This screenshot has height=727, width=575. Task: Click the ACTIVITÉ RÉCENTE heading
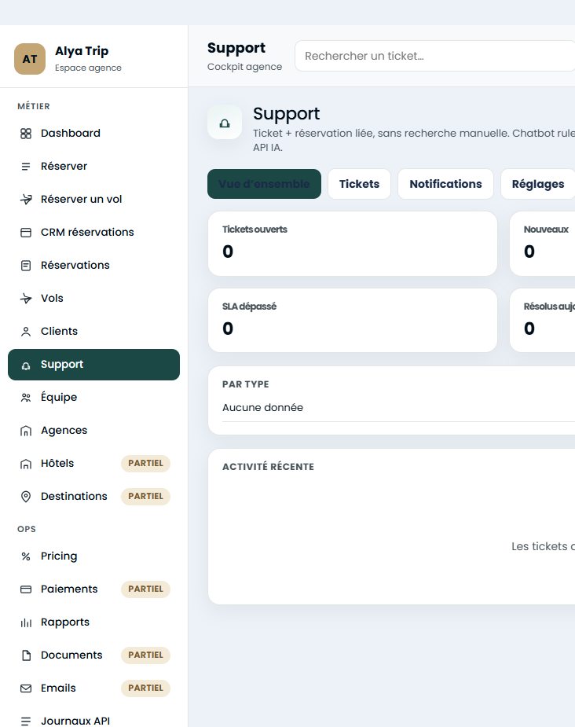coord(269,467)
